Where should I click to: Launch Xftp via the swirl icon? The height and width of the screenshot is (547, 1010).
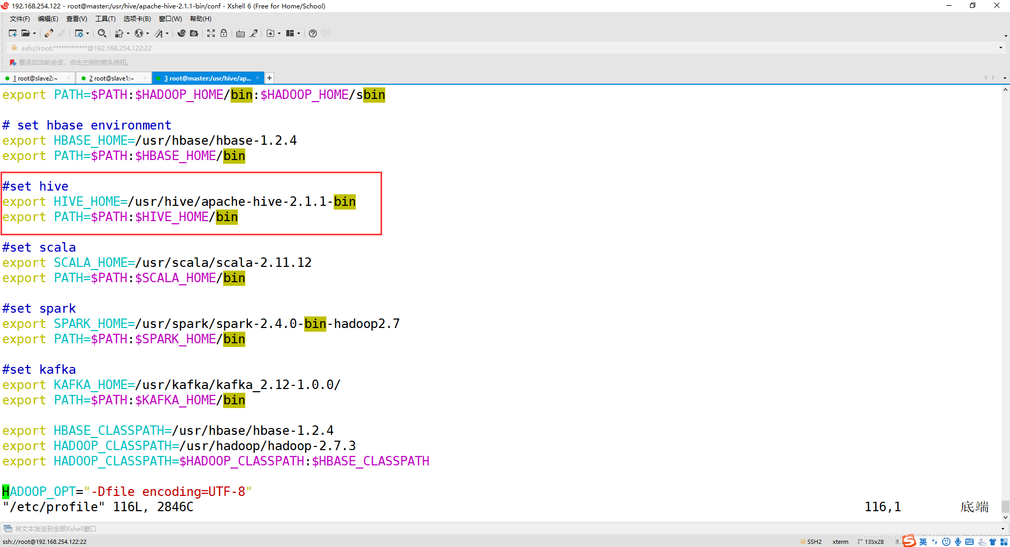[182, 33]
